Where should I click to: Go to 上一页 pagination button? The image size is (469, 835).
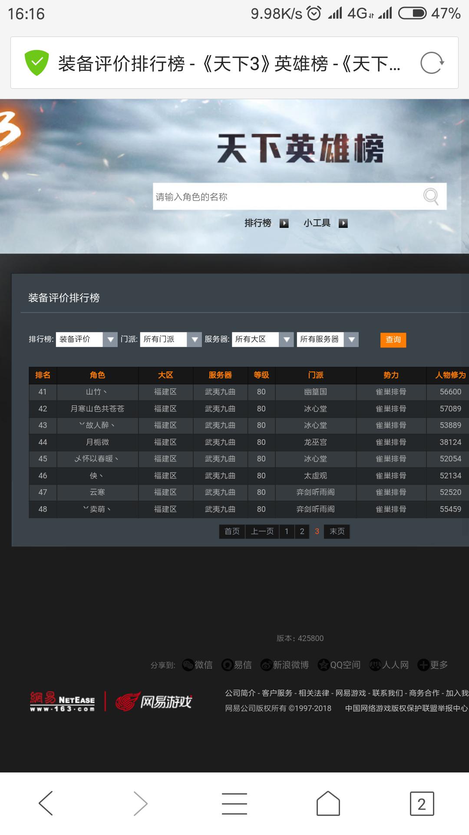262,531
